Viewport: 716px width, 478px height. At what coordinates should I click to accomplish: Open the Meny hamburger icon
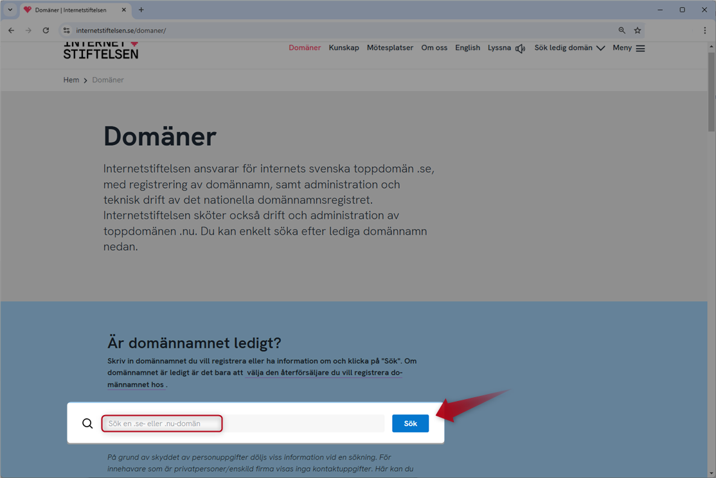tap(641, 47)
